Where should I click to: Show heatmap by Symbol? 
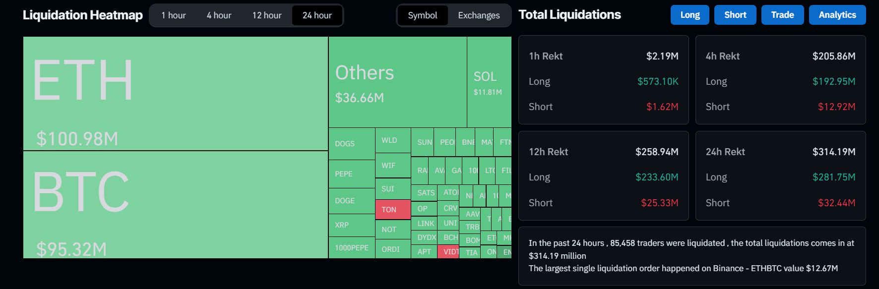click(x=423, y=15)
